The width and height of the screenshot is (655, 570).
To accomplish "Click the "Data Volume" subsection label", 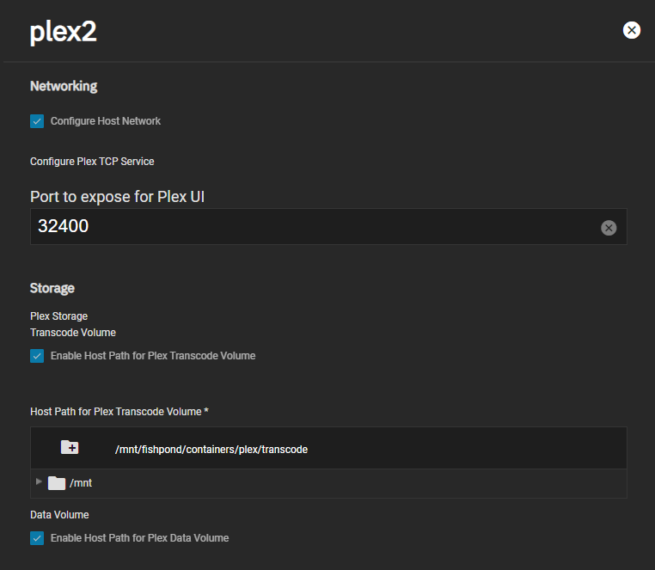I will (59, 515).
